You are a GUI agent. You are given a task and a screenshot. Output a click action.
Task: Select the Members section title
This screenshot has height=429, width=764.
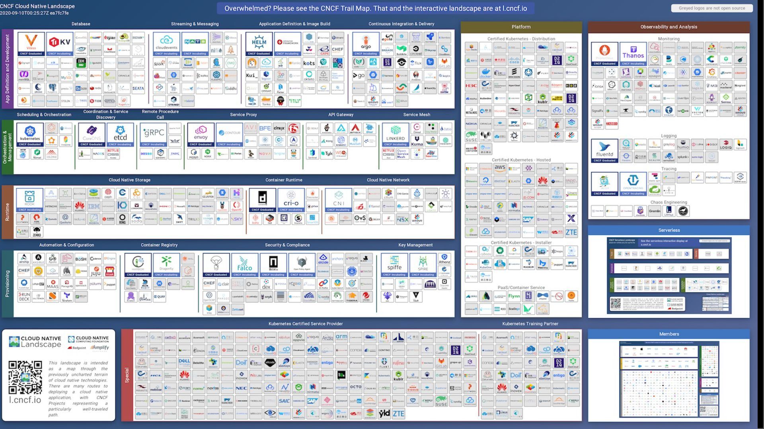click(x=669, y=334)
